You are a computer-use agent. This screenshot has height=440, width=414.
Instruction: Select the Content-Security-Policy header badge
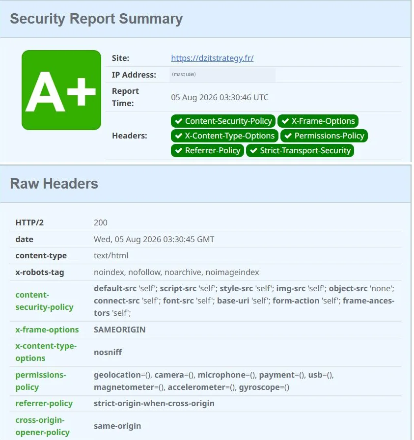point(223,121)
